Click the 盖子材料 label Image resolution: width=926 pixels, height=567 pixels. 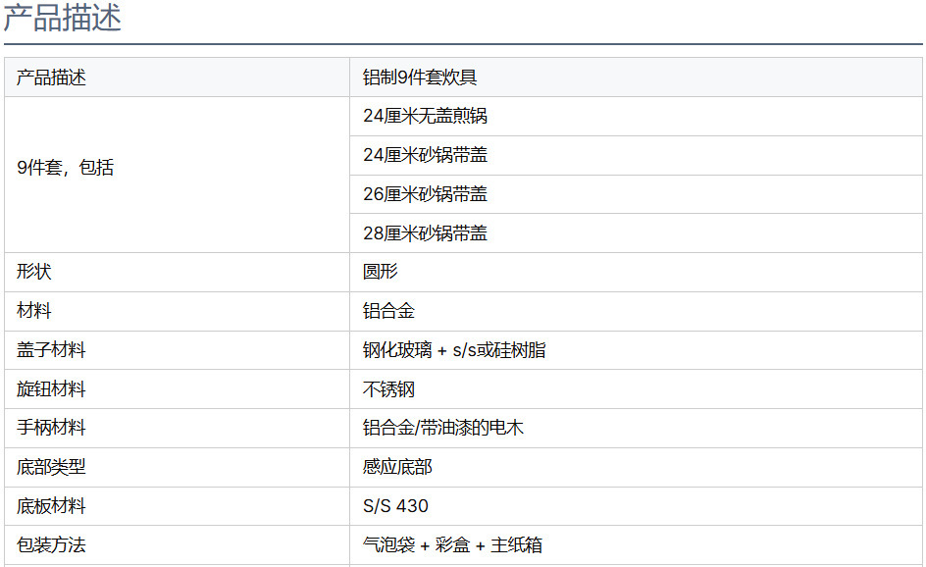point(51,349)
